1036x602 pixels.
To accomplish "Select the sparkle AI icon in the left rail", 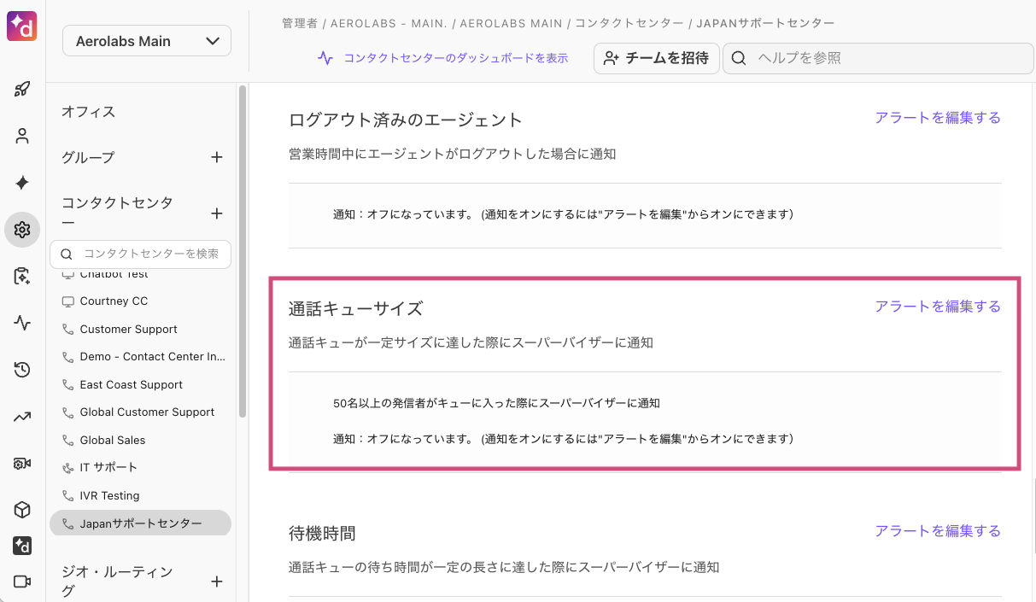I will [21, 182].
